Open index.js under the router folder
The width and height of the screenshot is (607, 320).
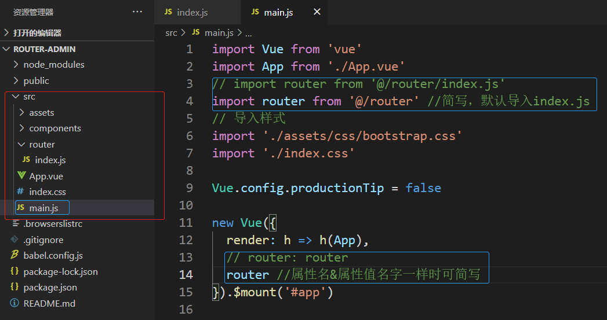pos(51,160)
